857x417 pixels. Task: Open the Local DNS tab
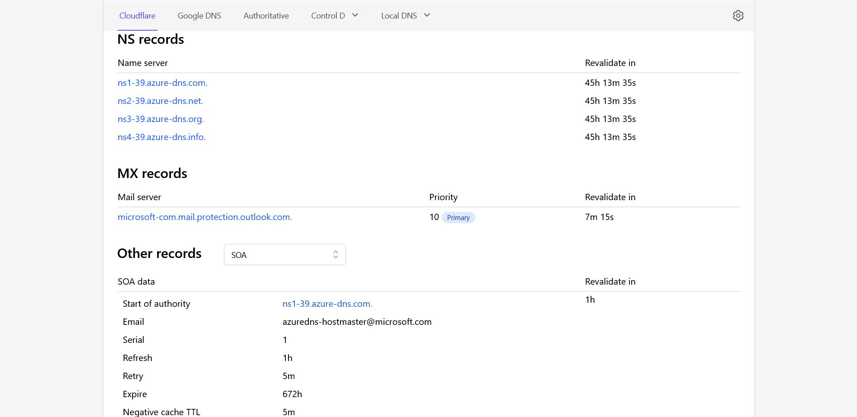[399, 16]
